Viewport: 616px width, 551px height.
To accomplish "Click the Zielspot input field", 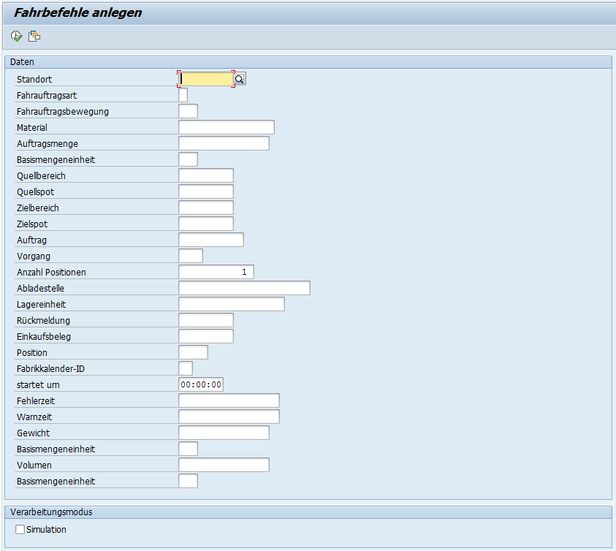I will (x=205, y=224).
